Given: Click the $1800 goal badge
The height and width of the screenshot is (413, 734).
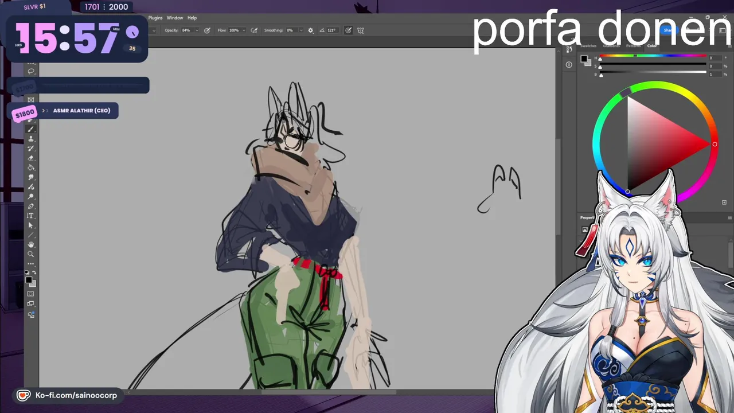Looking at the screenshot, I should pyautogui.click(x=25, y=114).
